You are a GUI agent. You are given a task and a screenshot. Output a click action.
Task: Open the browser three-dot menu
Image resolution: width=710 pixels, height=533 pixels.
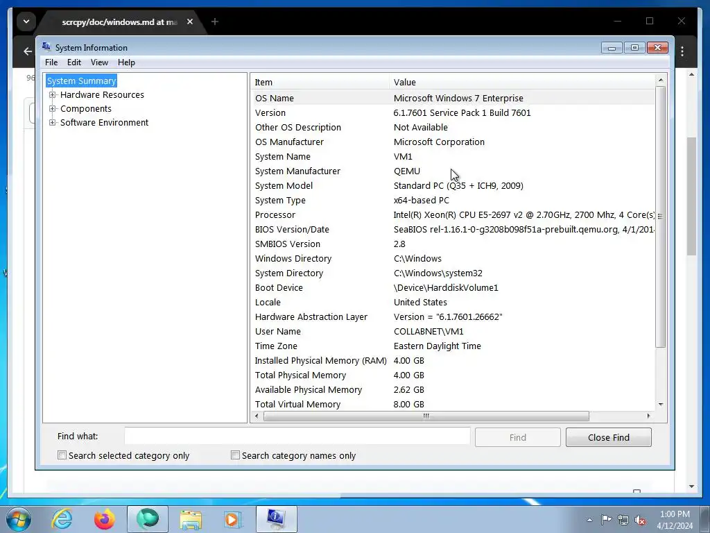coord(682,51)
